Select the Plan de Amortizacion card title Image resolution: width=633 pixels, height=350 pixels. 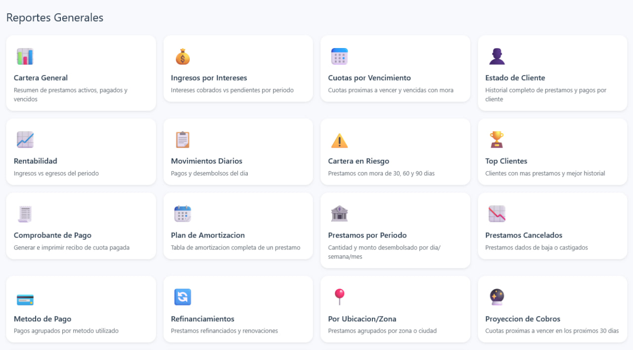[208, 235]
